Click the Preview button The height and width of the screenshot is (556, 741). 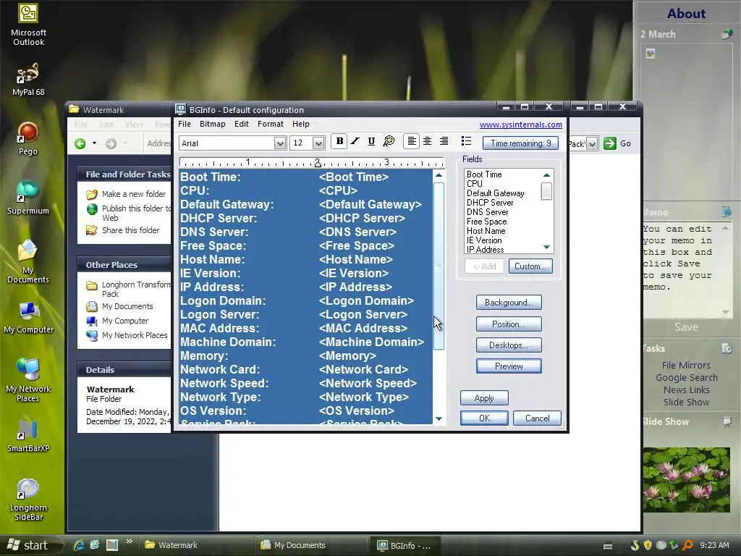click(x=509, y=366)
